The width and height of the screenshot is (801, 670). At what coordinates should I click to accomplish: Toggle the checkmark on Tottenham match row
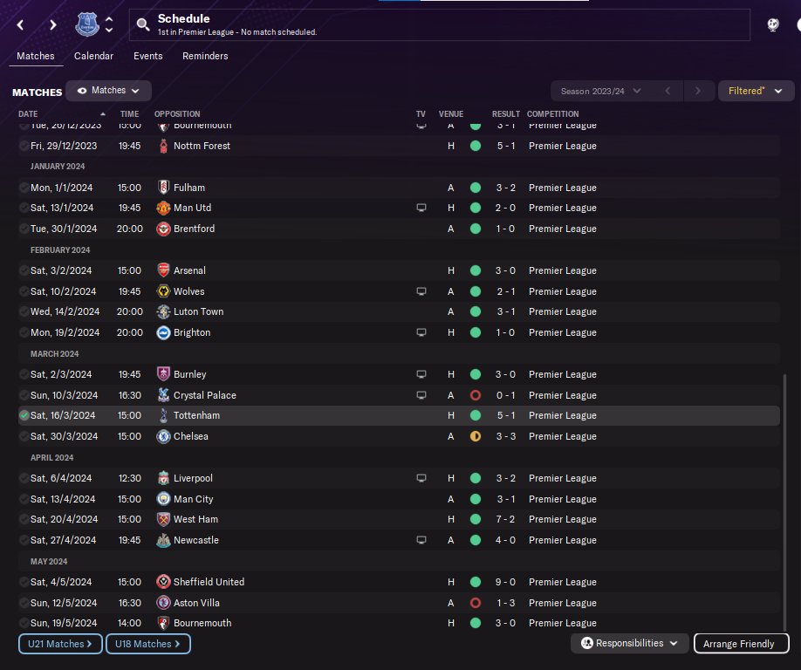tap(24, 415)
